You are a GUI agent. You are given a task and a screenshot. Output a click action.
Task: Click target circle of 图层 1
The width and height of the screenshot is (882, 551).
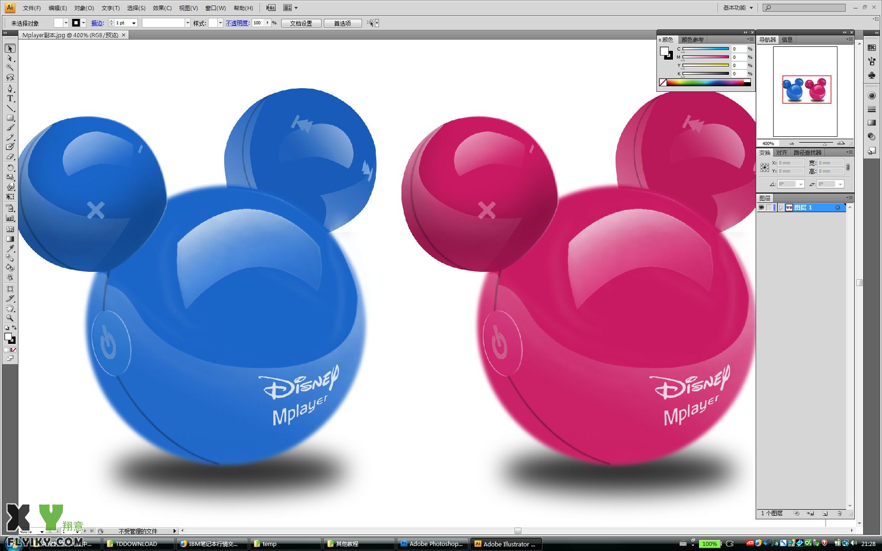click(x=837, y=208)
